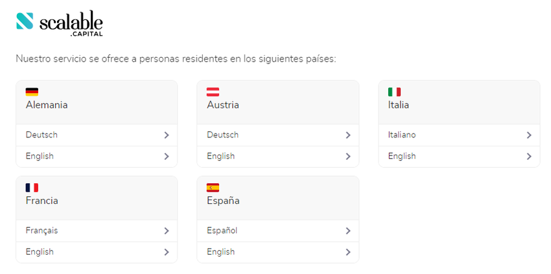Select Español under España
This screenshot has height=274, width=551.
tap(222, 231)
